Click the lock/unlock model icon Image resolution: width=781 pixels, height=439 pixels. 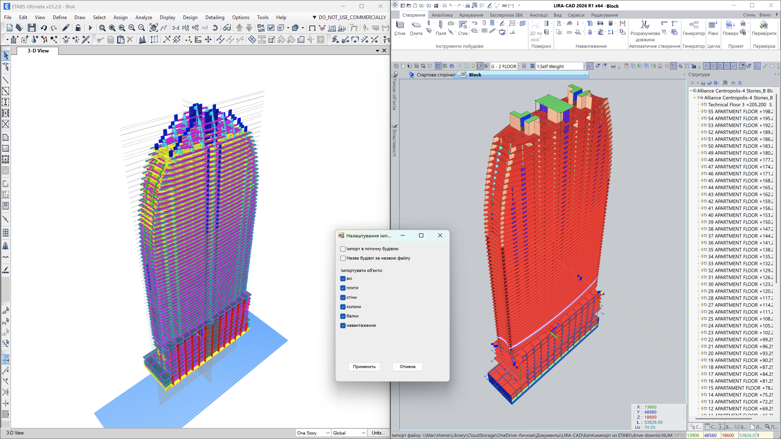[x=78, y=28]
